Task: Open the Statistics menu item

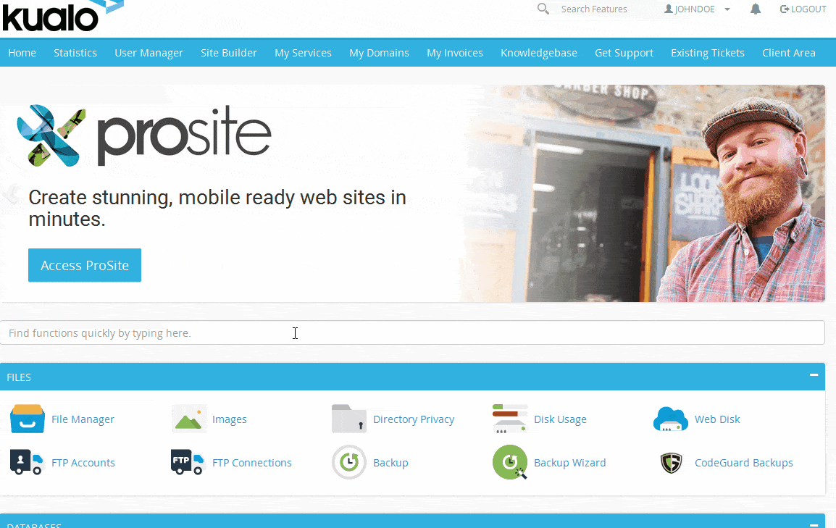Action: tap(75, 53)
